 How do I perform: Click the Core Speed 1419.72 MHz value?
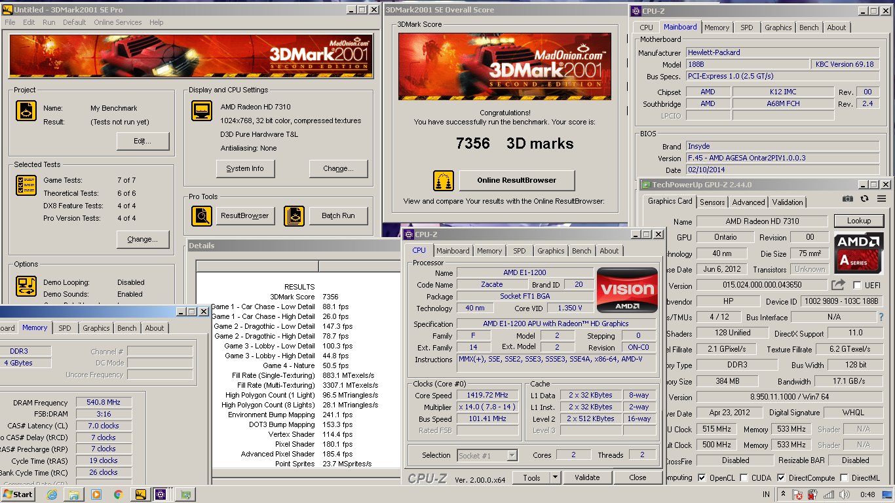click(x=489, y=396)
